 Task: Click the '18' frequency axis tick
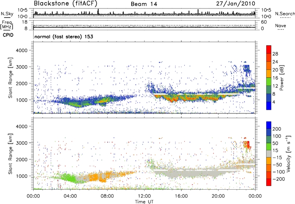pos(25,22)
